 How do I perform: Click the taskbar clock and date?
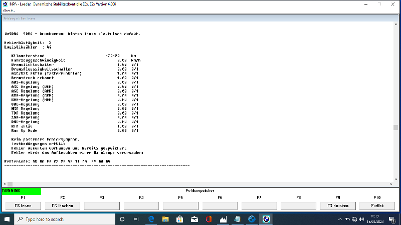point(375,219)
